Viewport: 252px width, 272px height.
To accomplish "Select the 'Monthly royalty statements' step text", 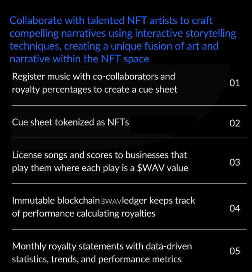I will tap(102, 252).
